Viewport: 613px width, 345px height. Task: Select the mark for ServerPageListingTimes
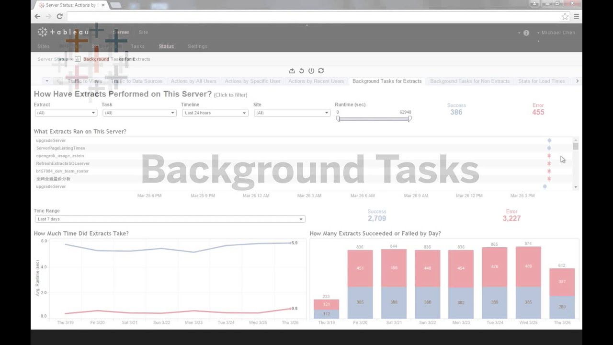pyautogui.click(x=549, y=148)
